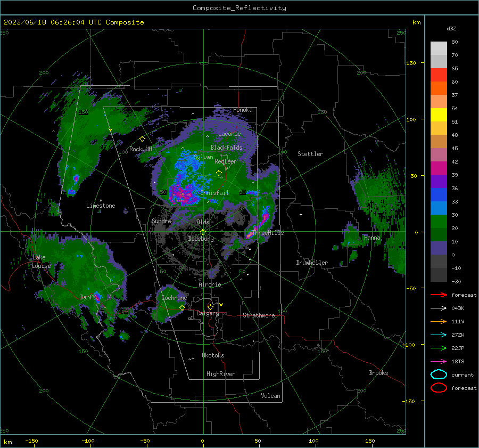Click the cyan 'current' ellipse icon
The height and width of the screenshot is (448, 479).
pyautogui.click(x=439, y=374)
